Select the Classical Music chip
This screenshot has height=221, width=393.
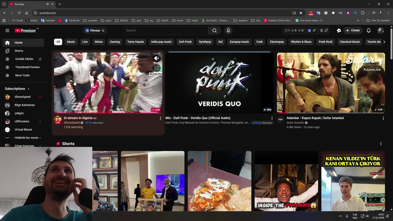[350, 42]
